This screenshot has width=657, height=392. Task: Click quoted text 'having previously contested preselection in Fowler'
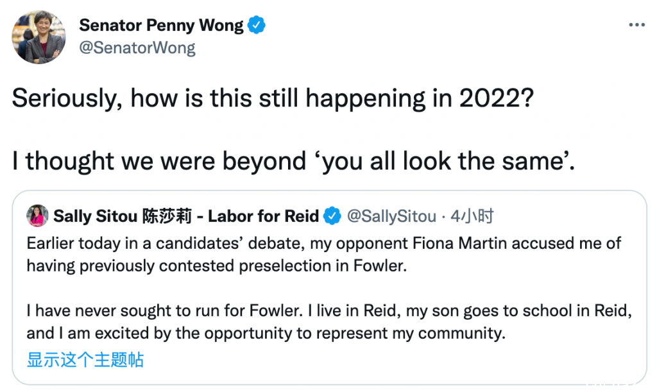click(x=217, y=266)
